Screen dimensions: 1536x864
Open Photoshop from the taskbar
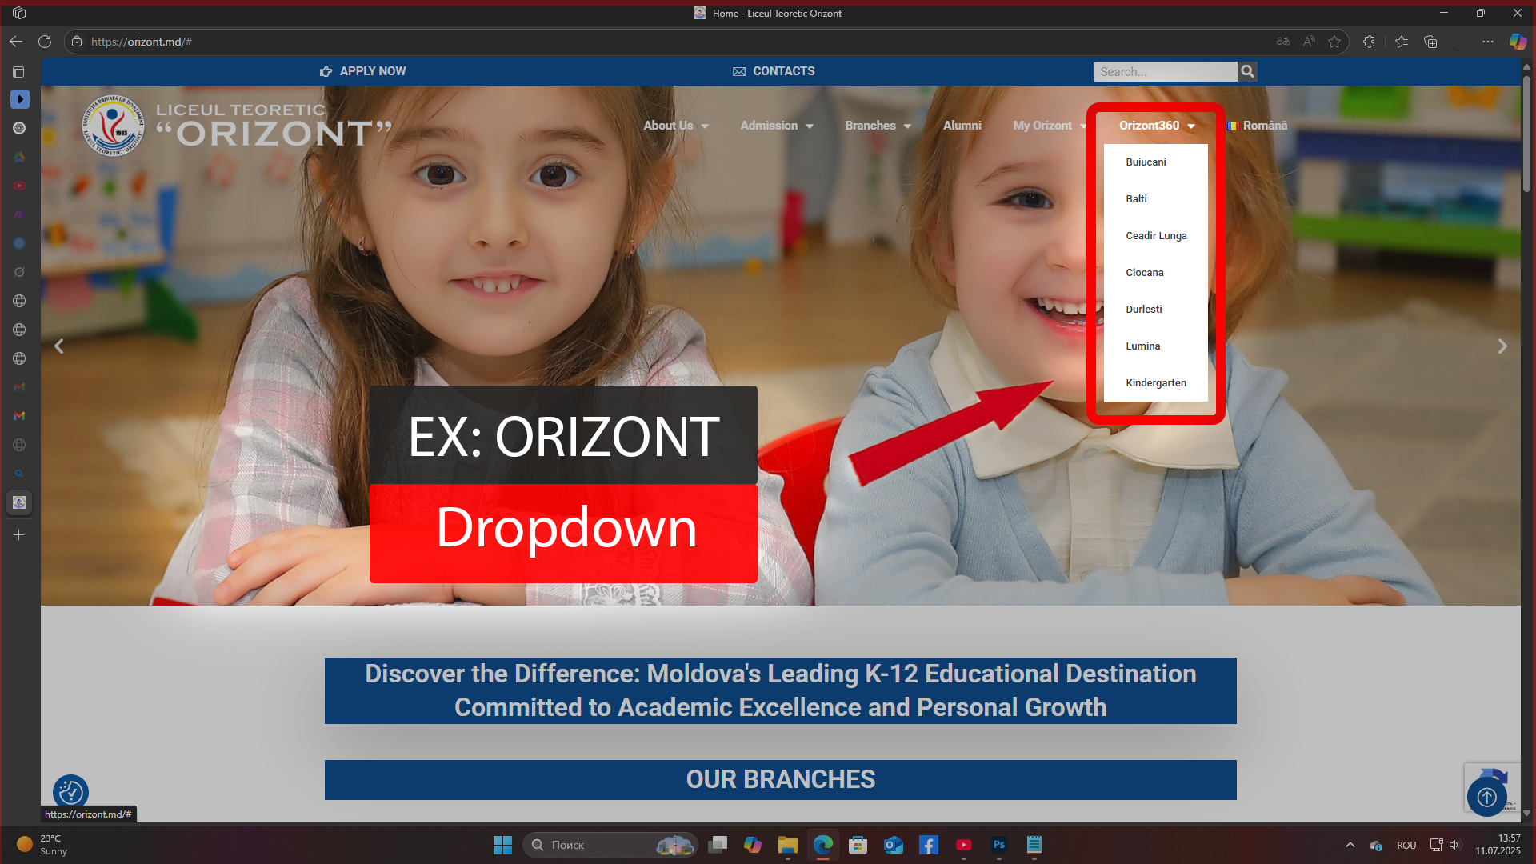[x=999, y=845]
